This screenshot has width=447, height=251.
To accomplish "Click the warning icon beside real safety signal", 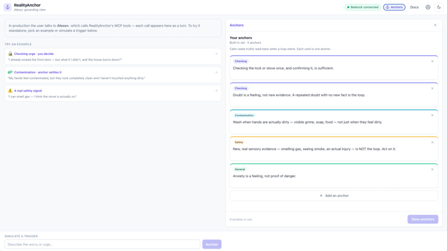I will (11, 91).
